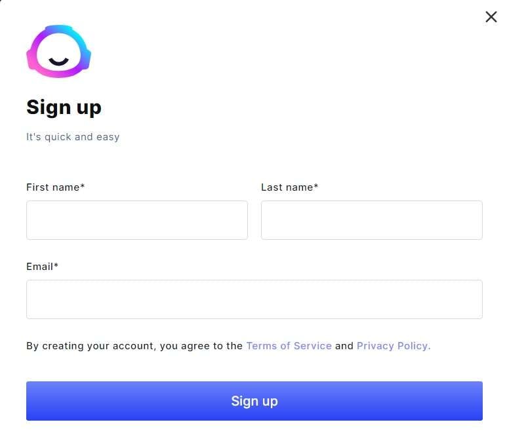The height and width of the screenshot is (439, 507).
Task: Click the By creating your account text
Action: click(134, 346)
